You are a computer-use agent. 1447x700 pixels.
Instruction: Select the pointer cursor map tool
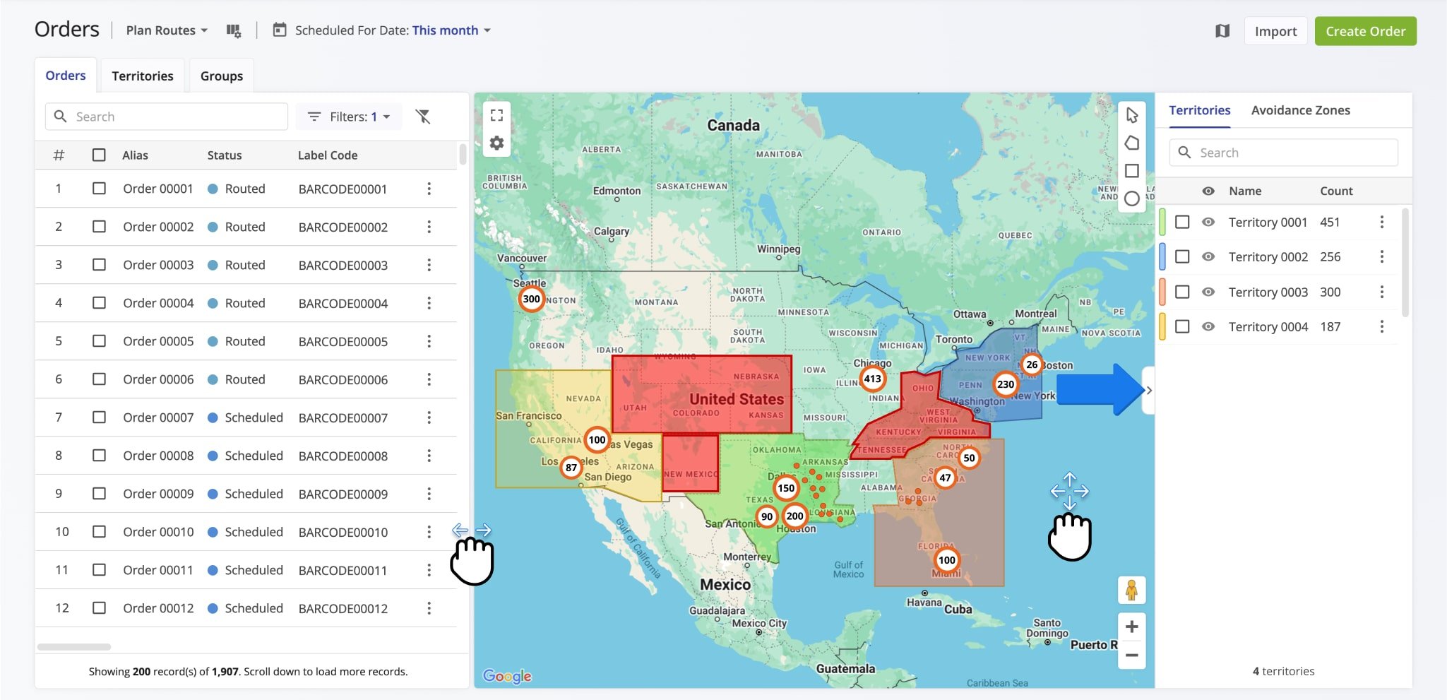[x=1132, y=115]
